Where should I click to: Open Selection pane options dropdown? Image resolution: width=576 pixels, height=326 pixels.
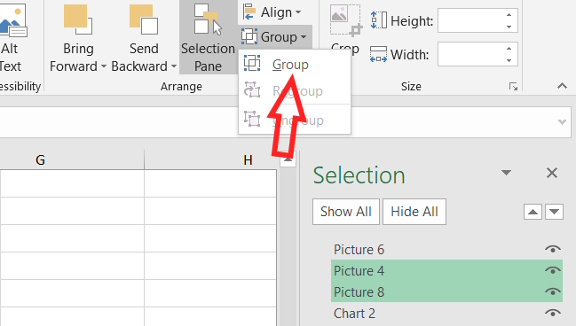pyautogui.click(x=506, y=173)
